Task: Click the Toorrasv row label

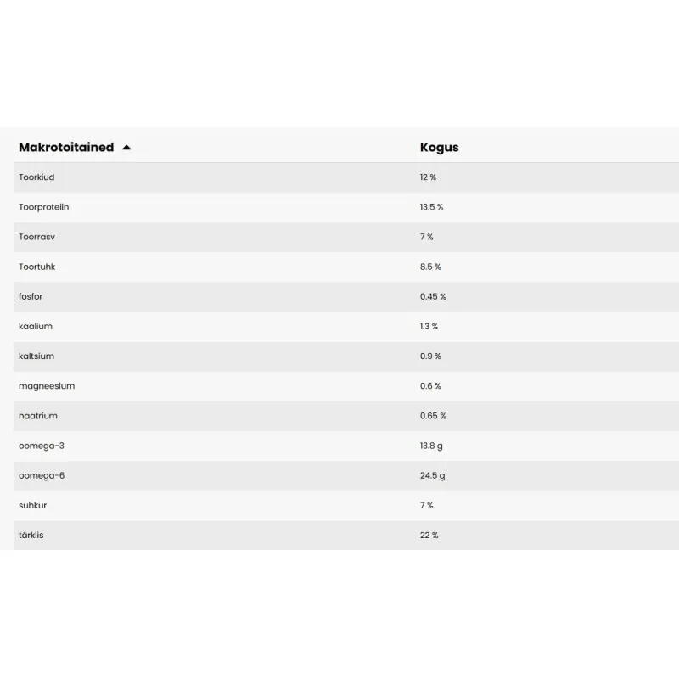Action: tap(36, 237)
